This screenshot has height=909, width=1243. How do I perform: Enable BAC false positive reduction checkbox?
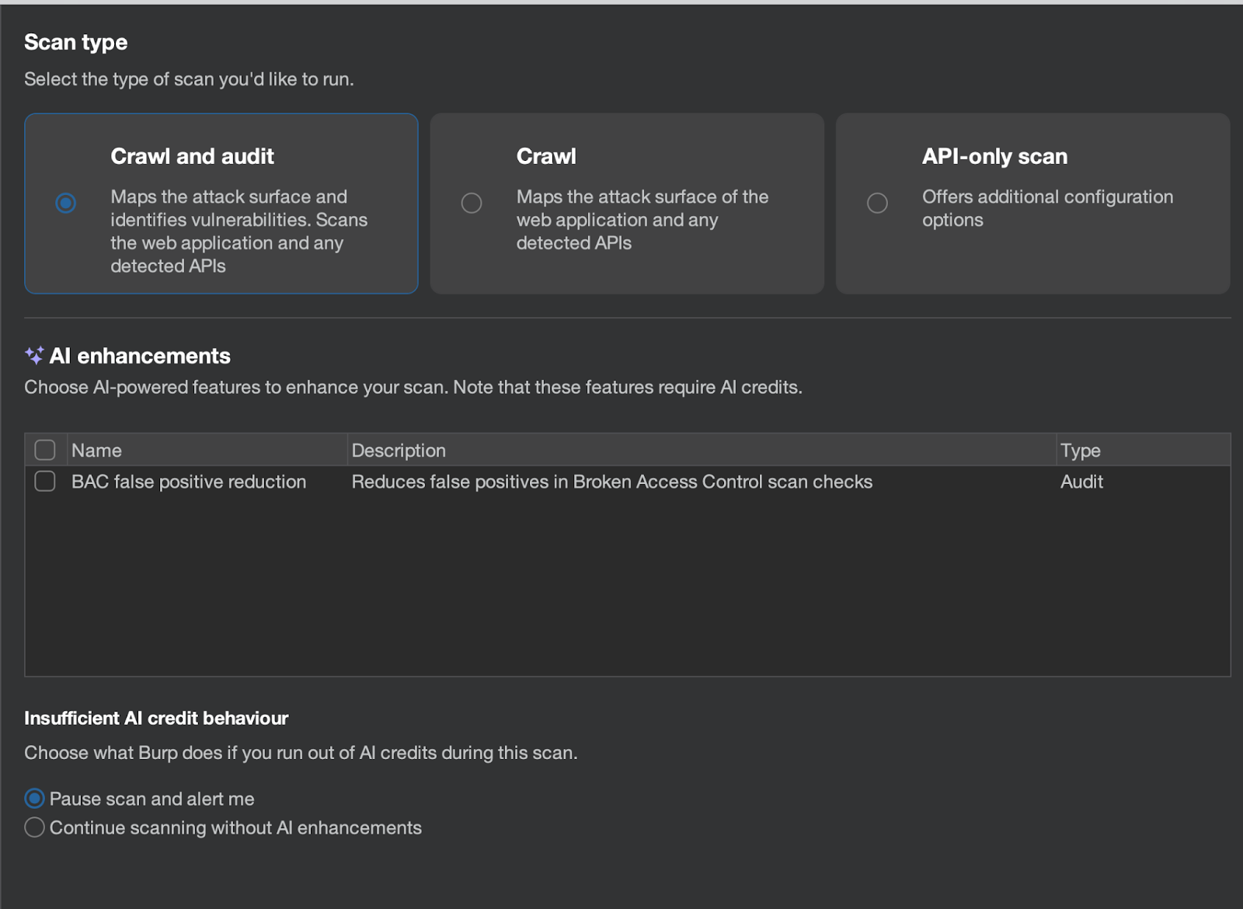45,481
